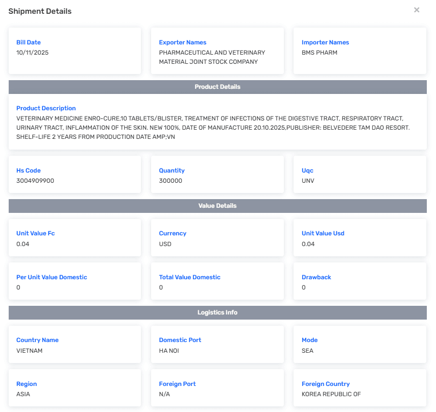
Task: Click the Unit Value Usd card
Action: click(359, 238)
